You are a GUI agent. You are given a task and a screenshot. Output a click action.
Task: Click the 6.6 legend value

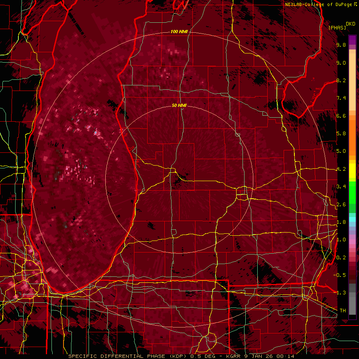341,116
